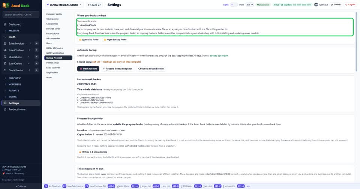This screenshot has width=360, height=189.
Task: Click Choose a second folder button
Action: tap(151, 69)
